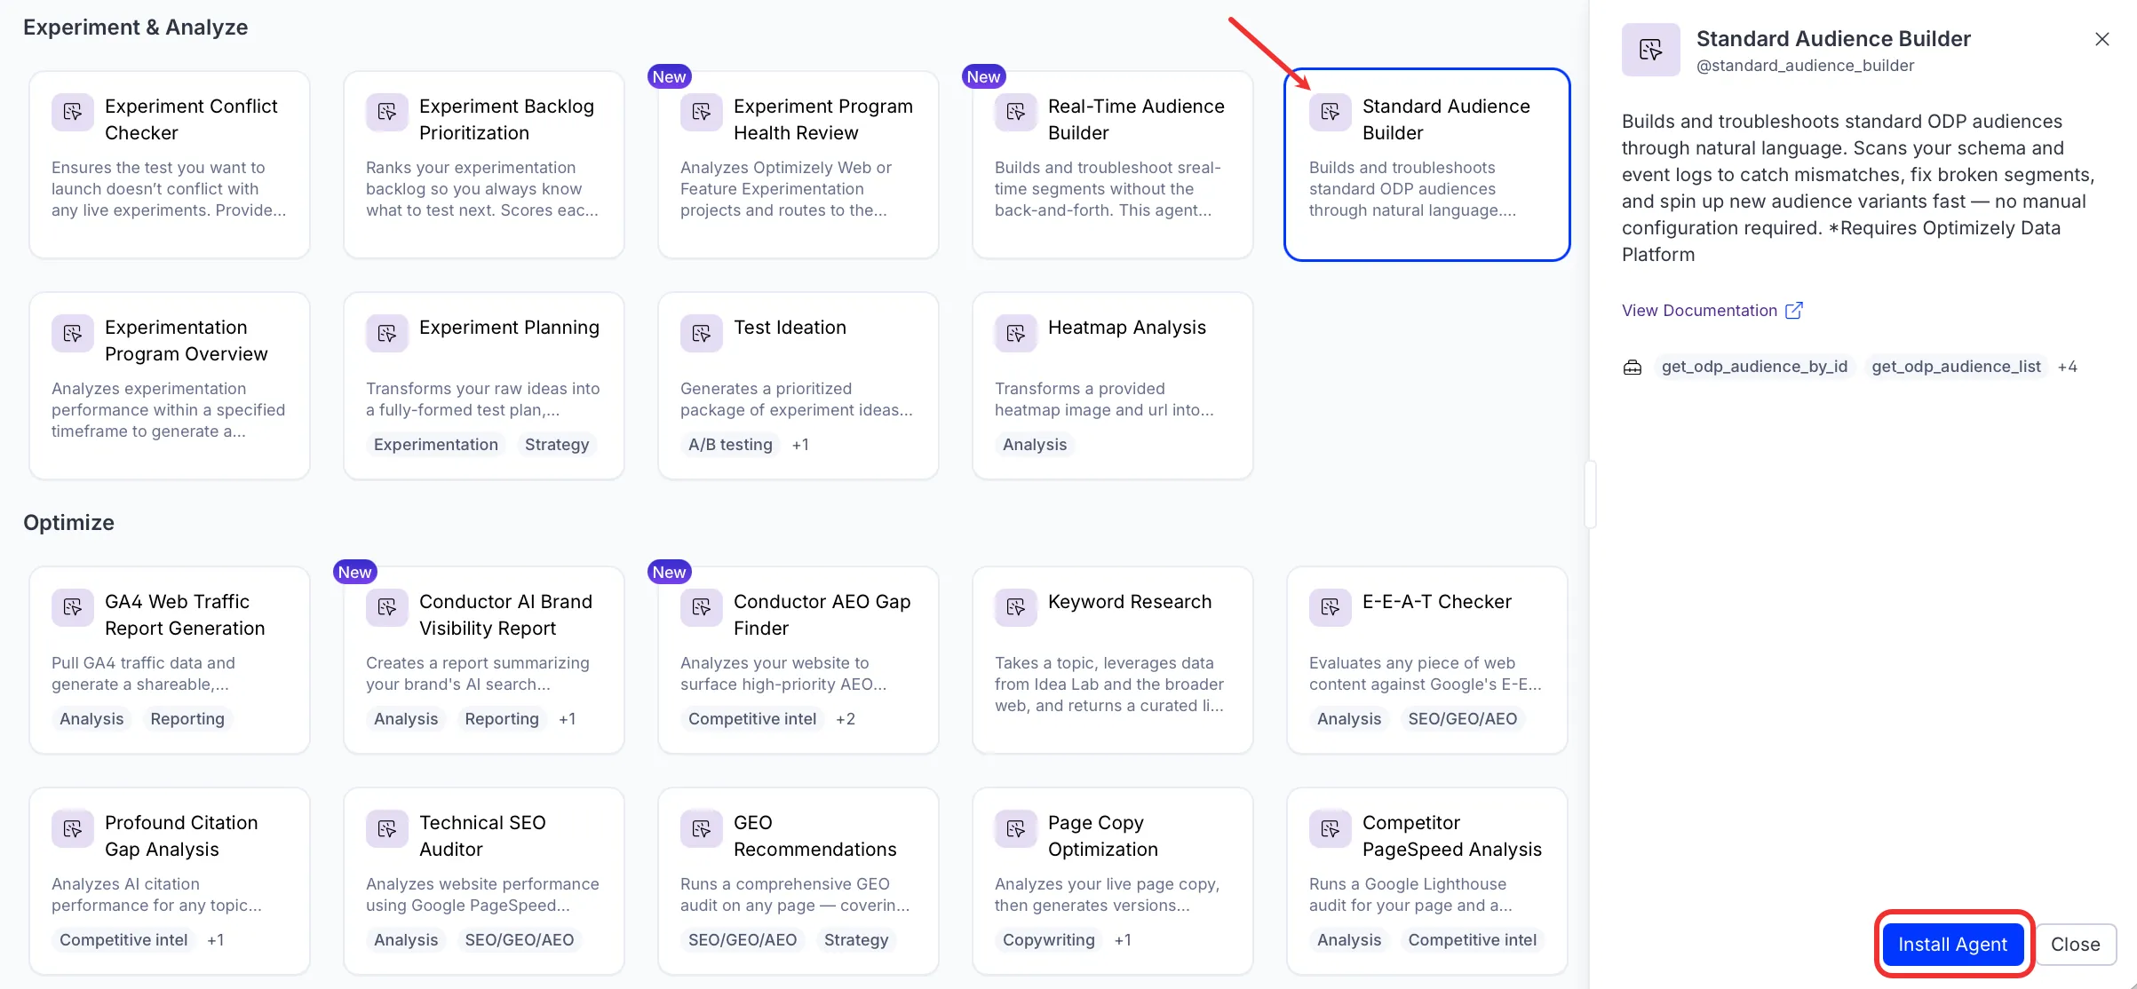Click the tools icon before get_odp_audience_by_id
Viewport: 2137px width, 989px height.
[1633, 368]
